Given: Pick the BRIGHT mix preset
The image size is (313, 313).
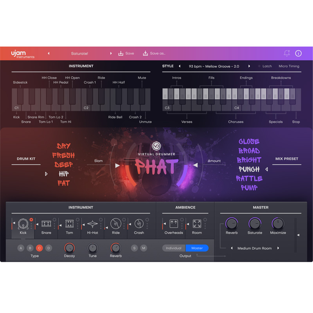Looking at the screenshot, I should 249,160.
